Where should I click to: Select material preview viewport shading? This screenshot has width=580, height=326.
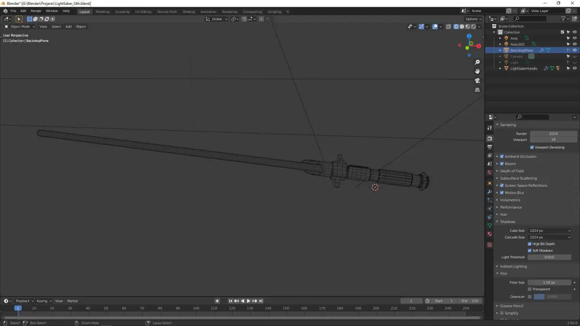click(x=467, y=27)
